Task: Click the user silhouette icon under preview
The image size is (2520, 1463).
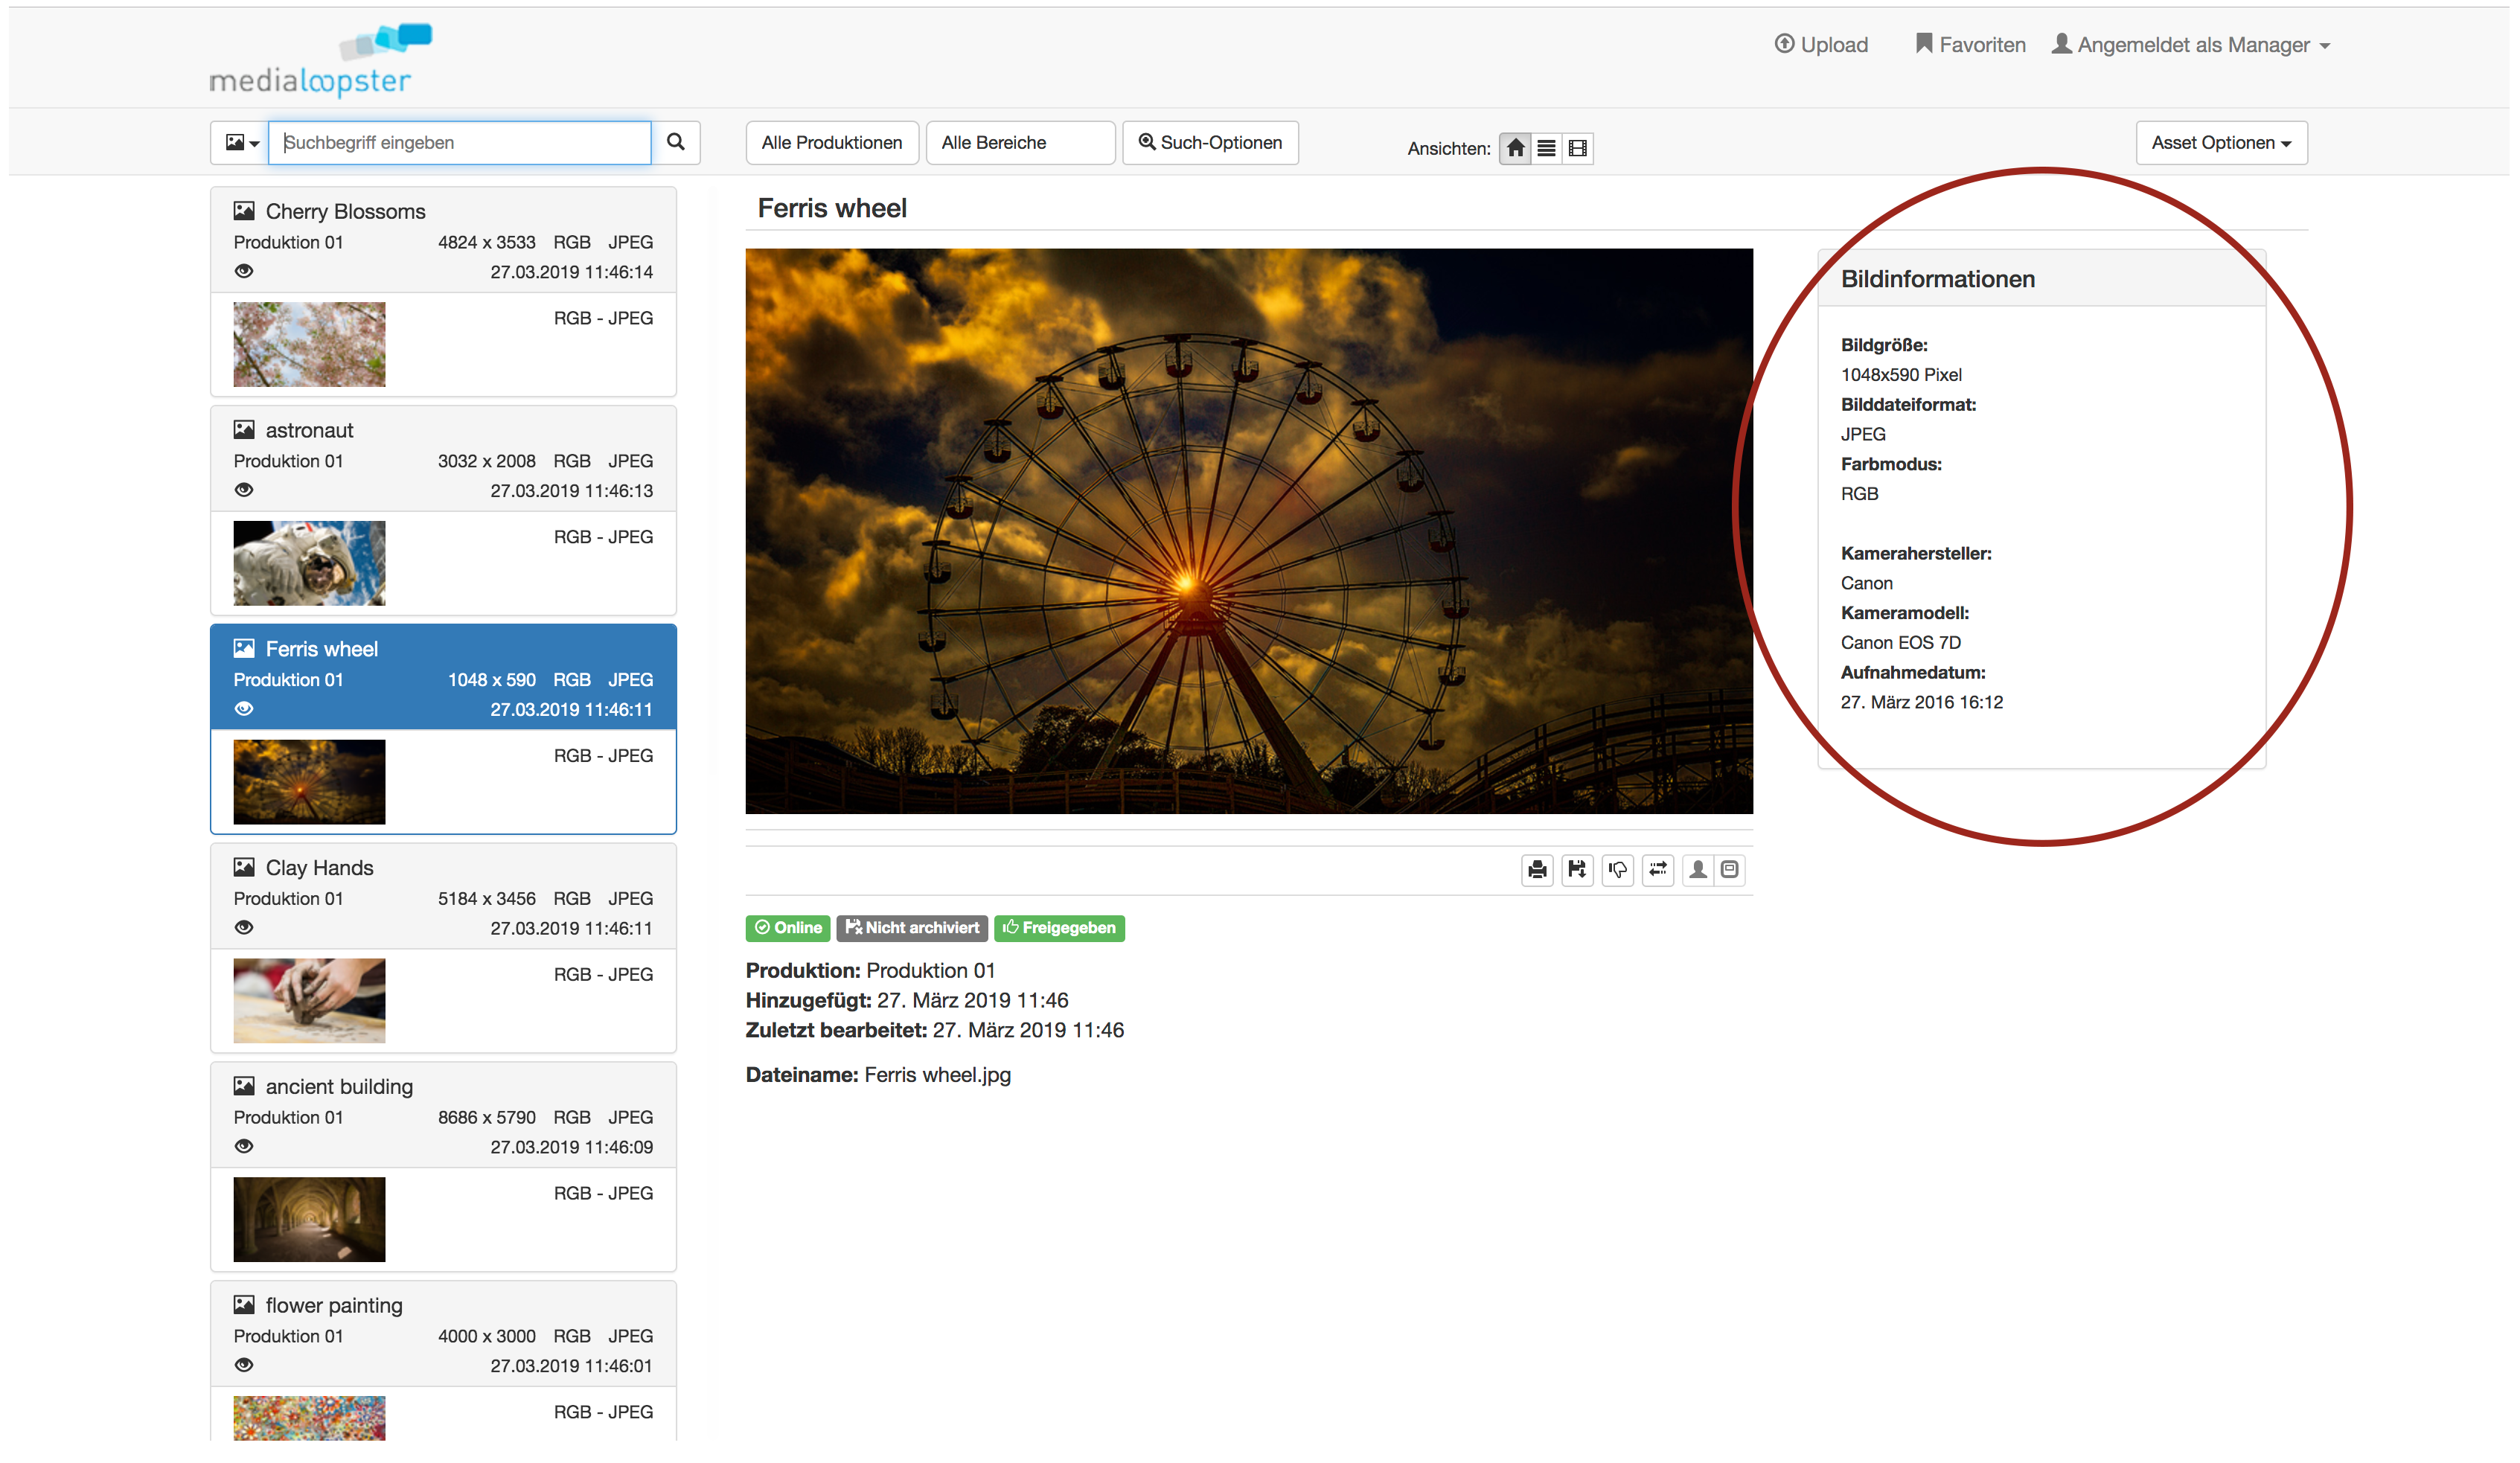Action: [x=1698, y=870]
